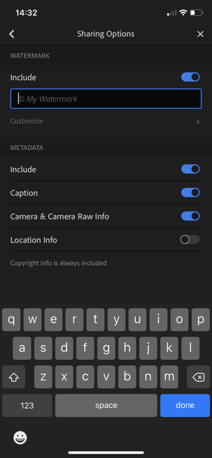Tap the letter q key
Viewport: 212px width, 458px height.
point(11,320)
